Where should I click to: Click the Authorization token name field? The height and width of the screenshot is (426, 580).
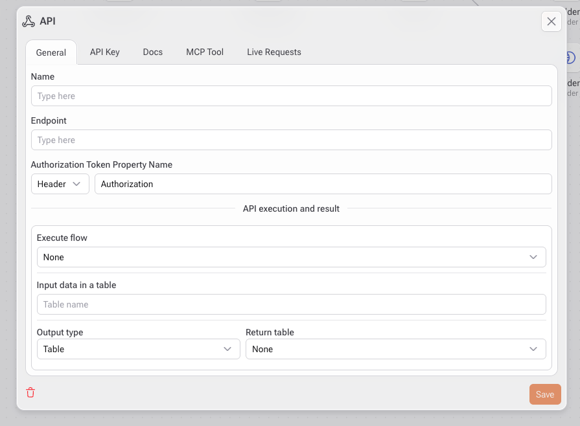323,184
